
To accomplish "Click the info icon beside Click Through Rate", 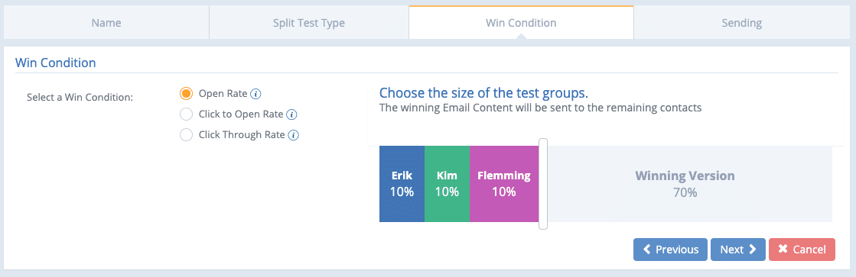I will point(294,136).
